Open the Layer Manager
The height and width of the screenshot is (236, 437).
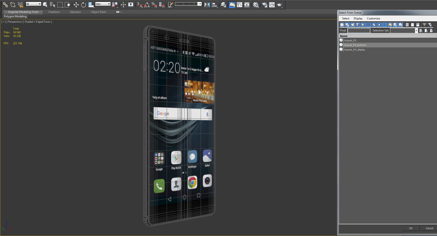(224, 4)
